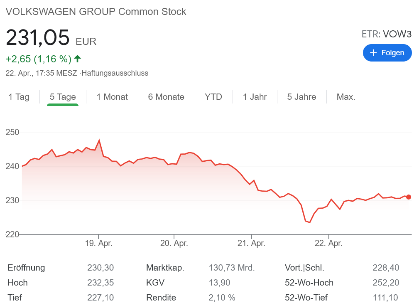Select the 5 Tage time range tab
This screenshot has height=308, width=419.
click(63, 97)
